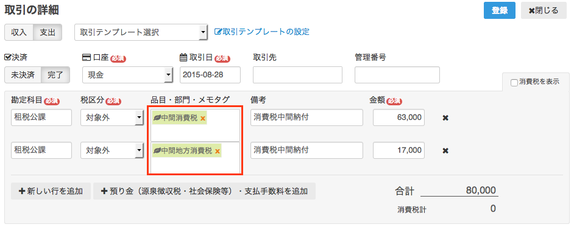Delete the 63,000 row with the x icon
574x241 pixels.
coord(445,117)
